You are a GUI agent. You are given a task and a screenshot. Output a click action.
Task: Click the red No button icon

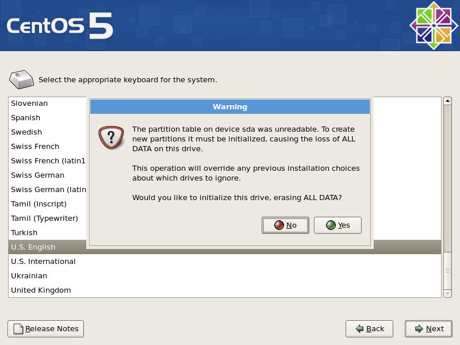[279, 225]
